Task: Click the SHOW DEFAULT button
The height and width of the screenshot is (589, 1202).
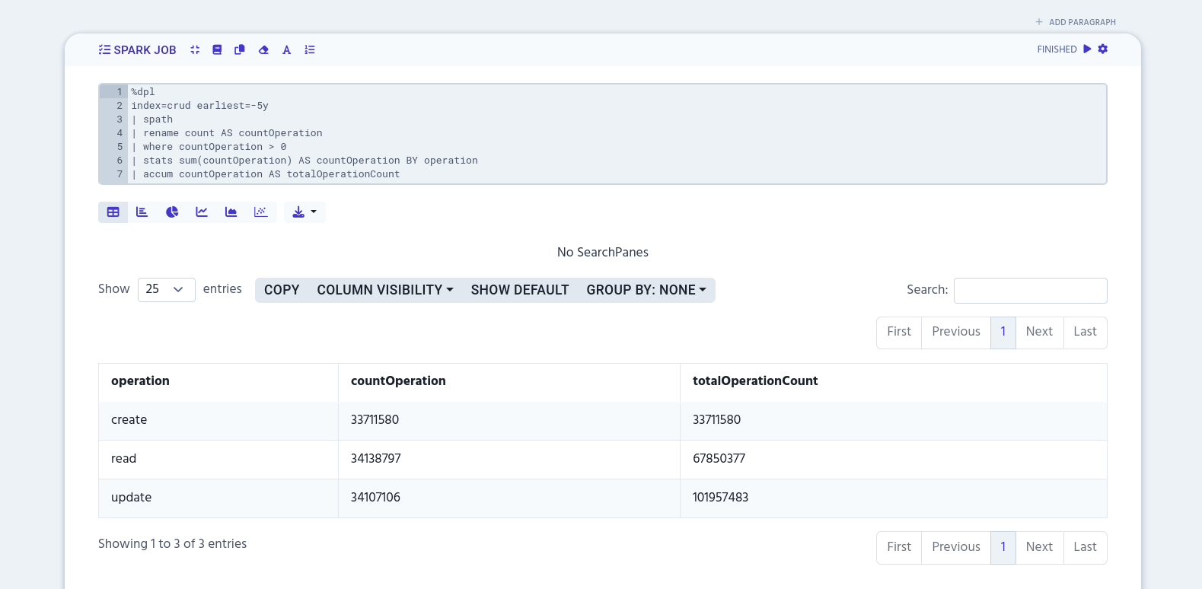Action: click(x=520, y=290)
